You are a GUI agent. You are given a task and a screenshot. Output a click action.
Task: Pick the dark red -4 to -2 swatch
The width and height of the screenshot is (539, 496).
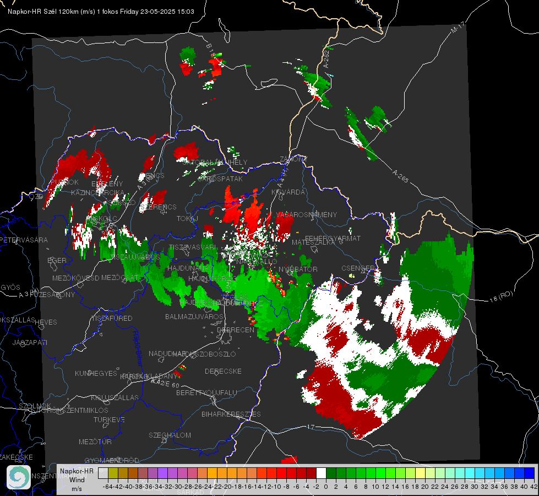click(x=312, y=473)
